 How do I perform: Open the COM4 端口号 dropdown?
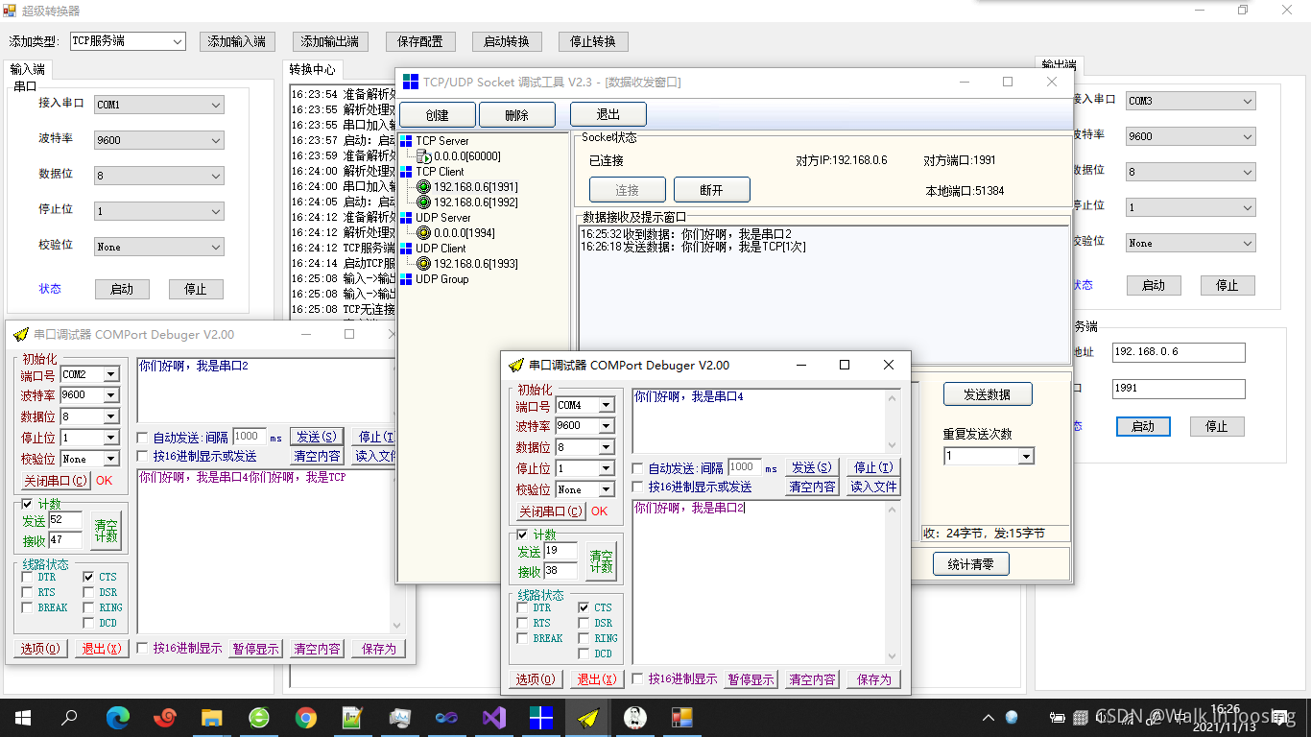[x=607, y=405]
